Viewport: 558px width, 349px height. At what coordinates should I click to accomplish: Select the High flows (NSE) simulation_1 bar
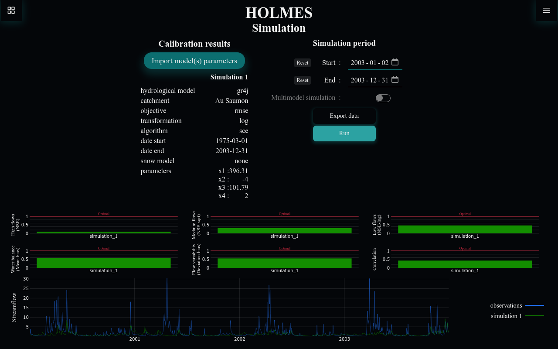(103, 232)
